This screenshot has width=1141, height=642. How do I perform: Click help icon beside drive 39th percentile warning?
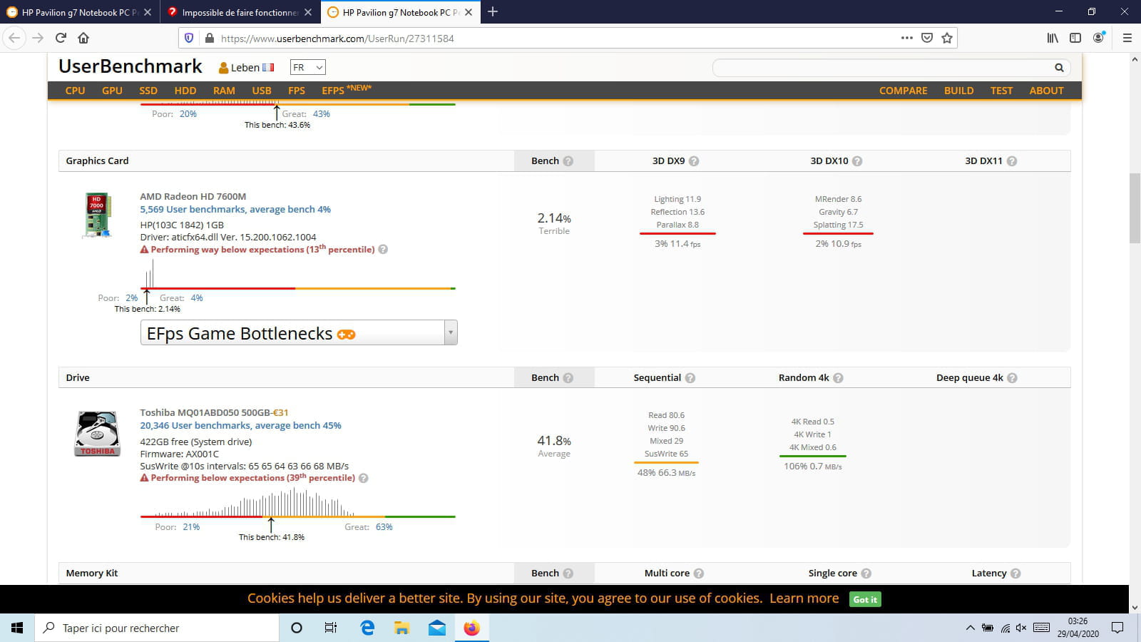(x=363, y=478)
